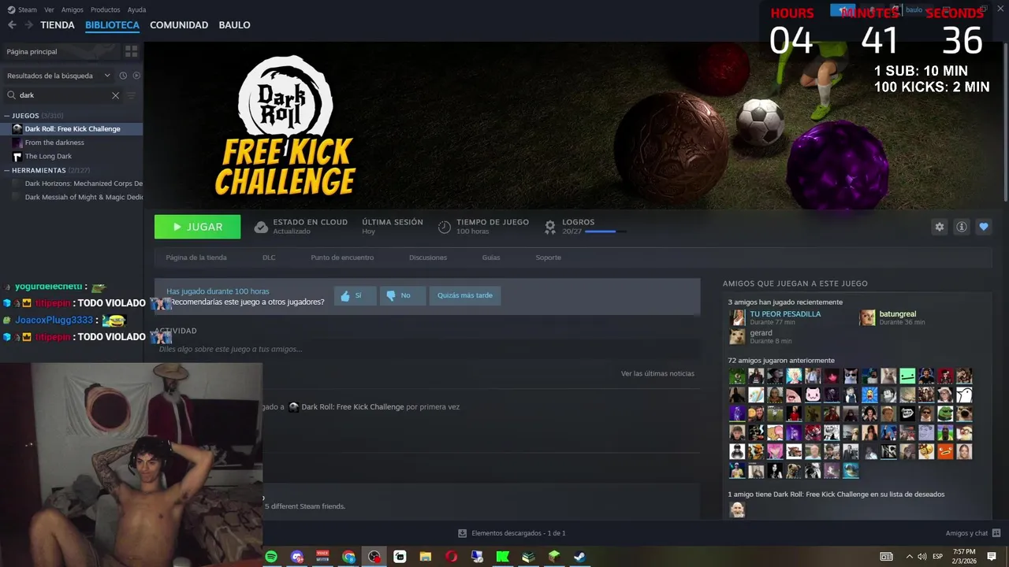The width and height of the screenshot is (1009, 567).
Task: Click wishlist friend's avatar
Action: [736, 510]
